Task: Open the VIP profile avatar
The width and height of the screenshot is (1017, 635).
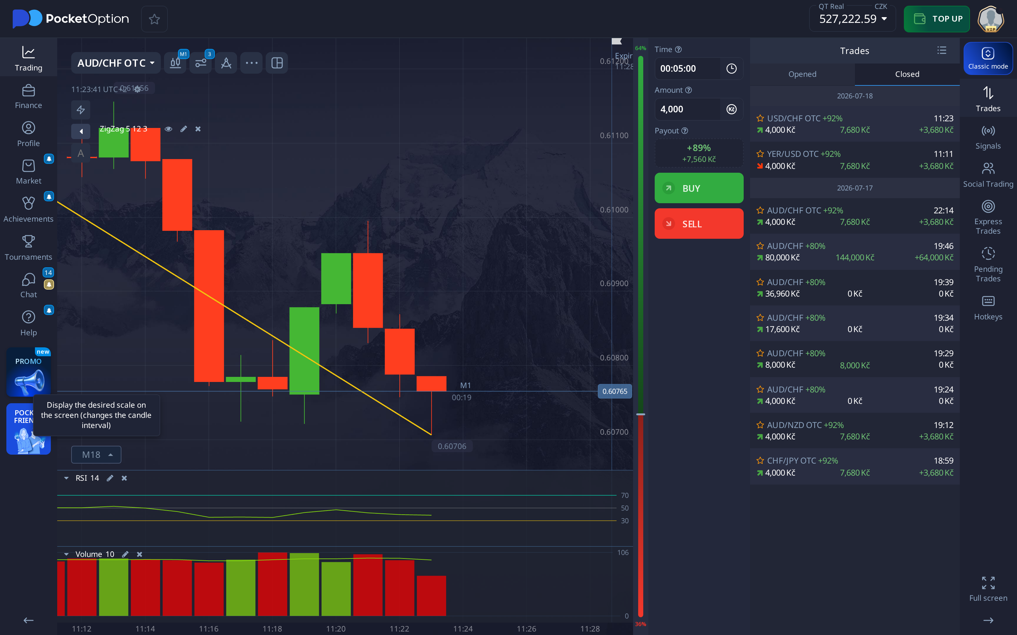Action: [991, 19]
